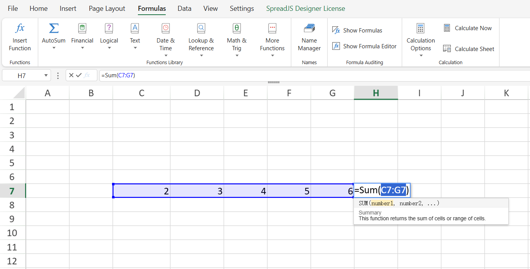Click cell F7 containing 5
The image size is (530, 269).
(289, 191)
